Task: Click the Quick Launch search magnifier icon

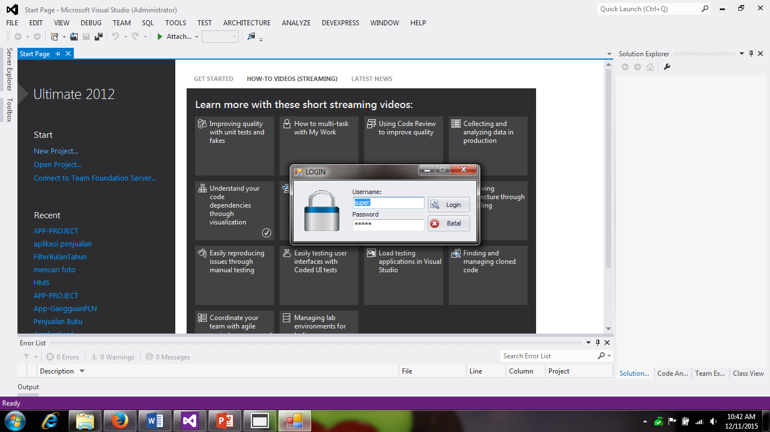Action: [x=705, y=8]
